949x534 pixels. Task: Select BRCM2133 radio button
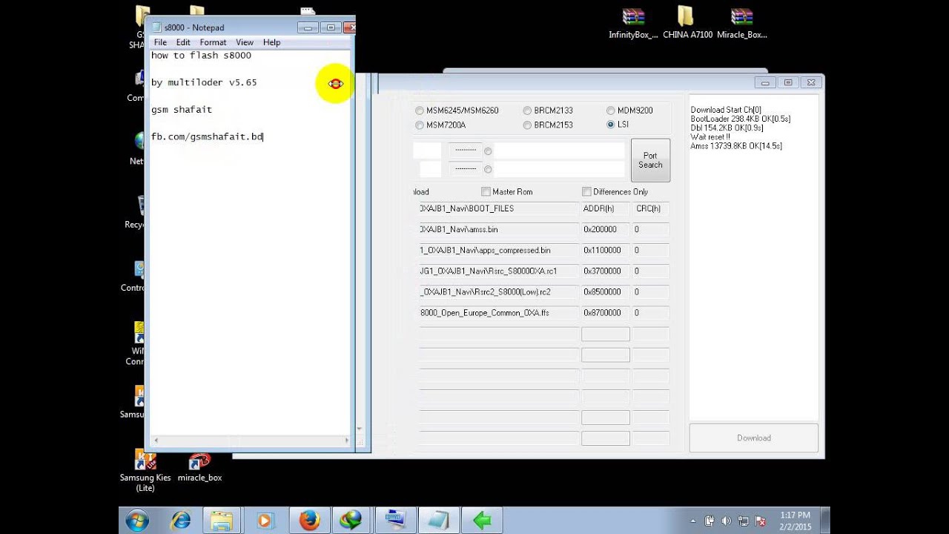coord(527,111)
